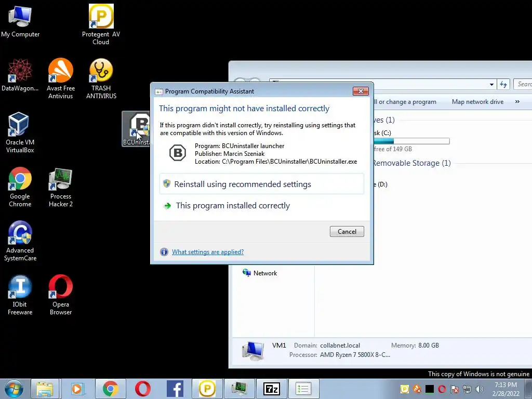Viewport: 532px width, 399px height.
Task: Click Uninstall or change a program in Explorer
Action: [x=405, y=102]
